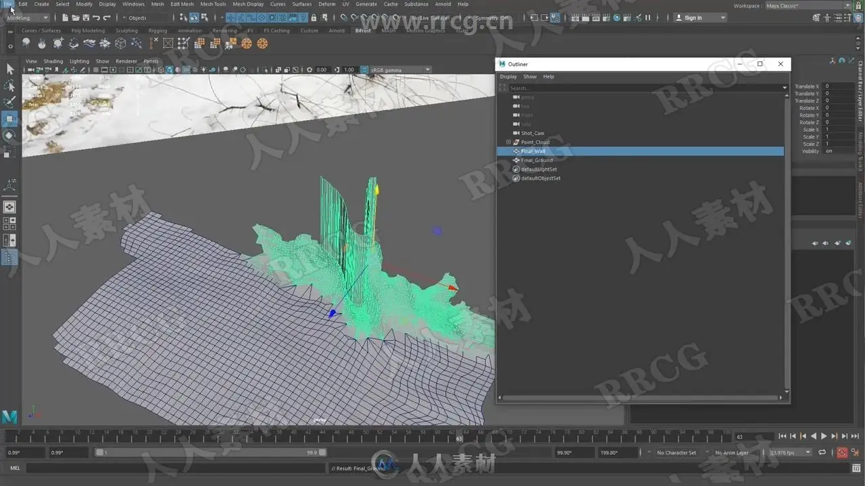
Task: Open the viewport Shading menu
Action: coord(53,61)
